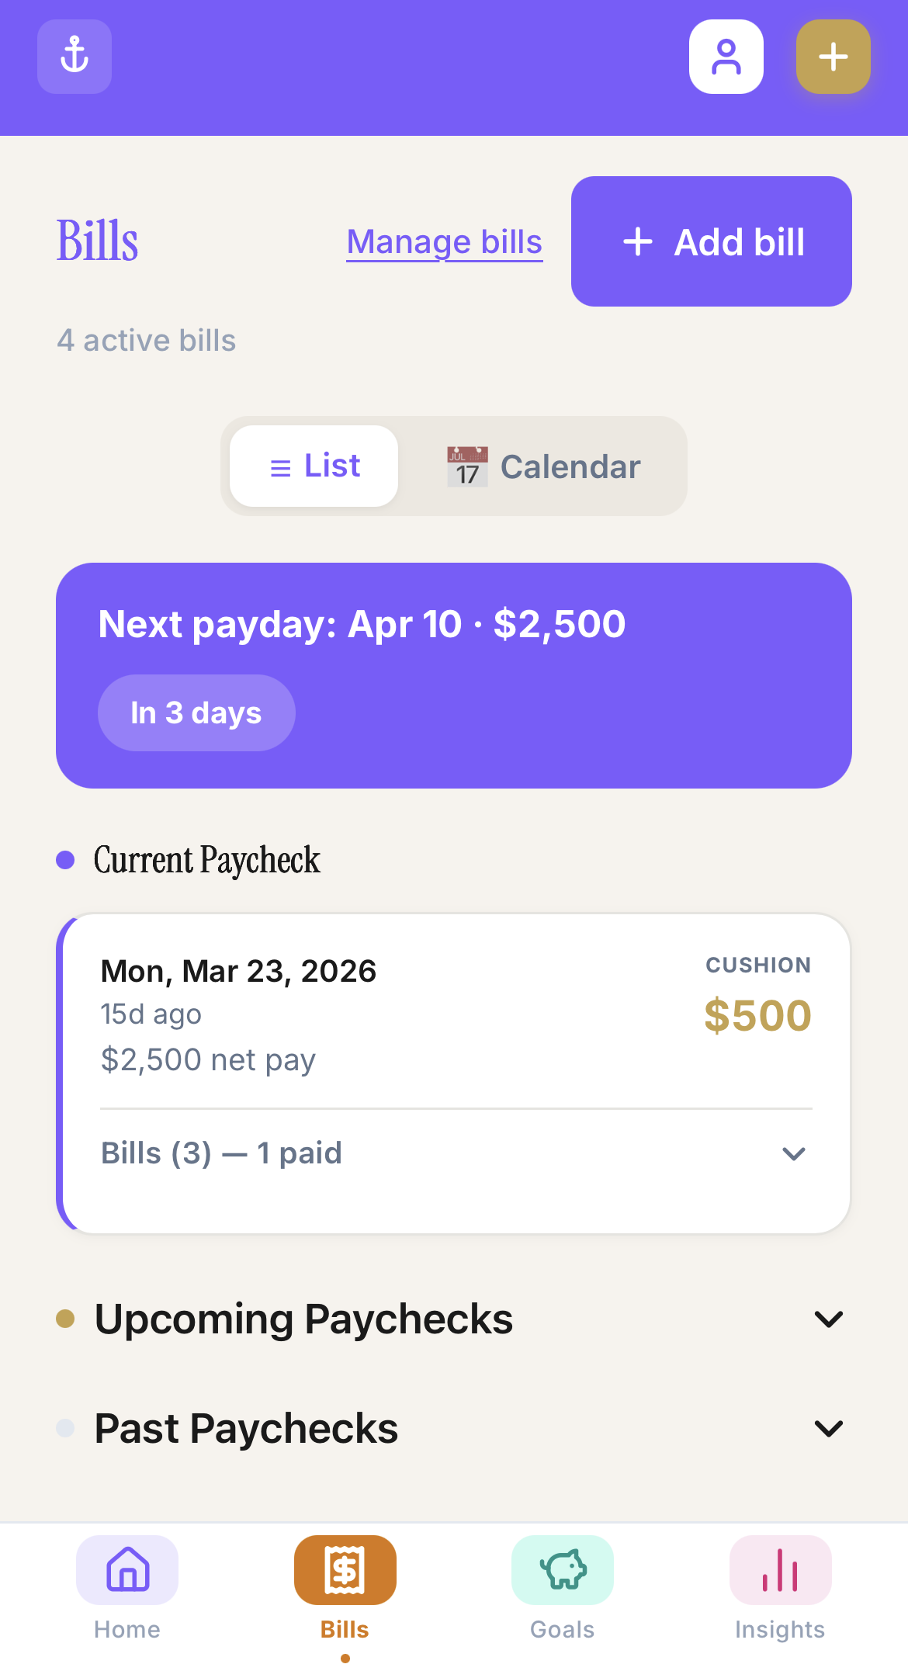
Task: Open the user profile icon
Action: [726, 56]
